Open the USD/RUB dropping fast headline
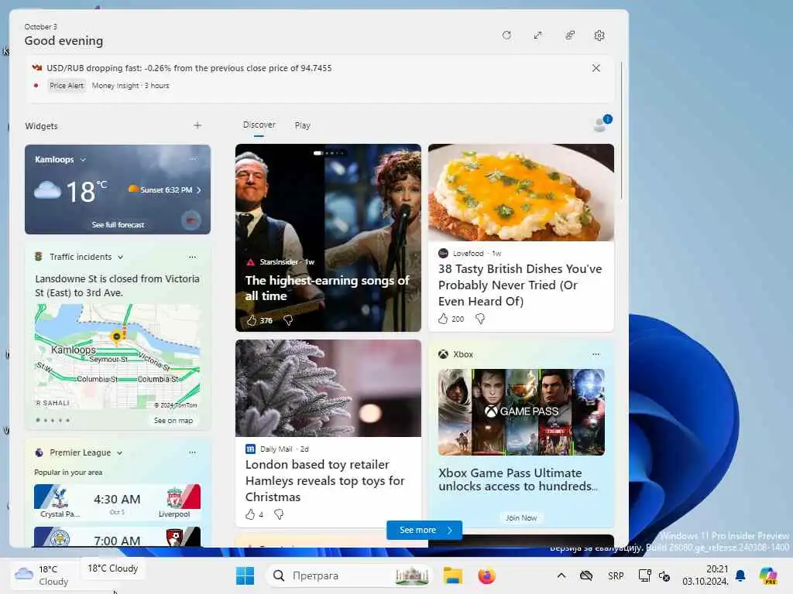 [189, 68]
